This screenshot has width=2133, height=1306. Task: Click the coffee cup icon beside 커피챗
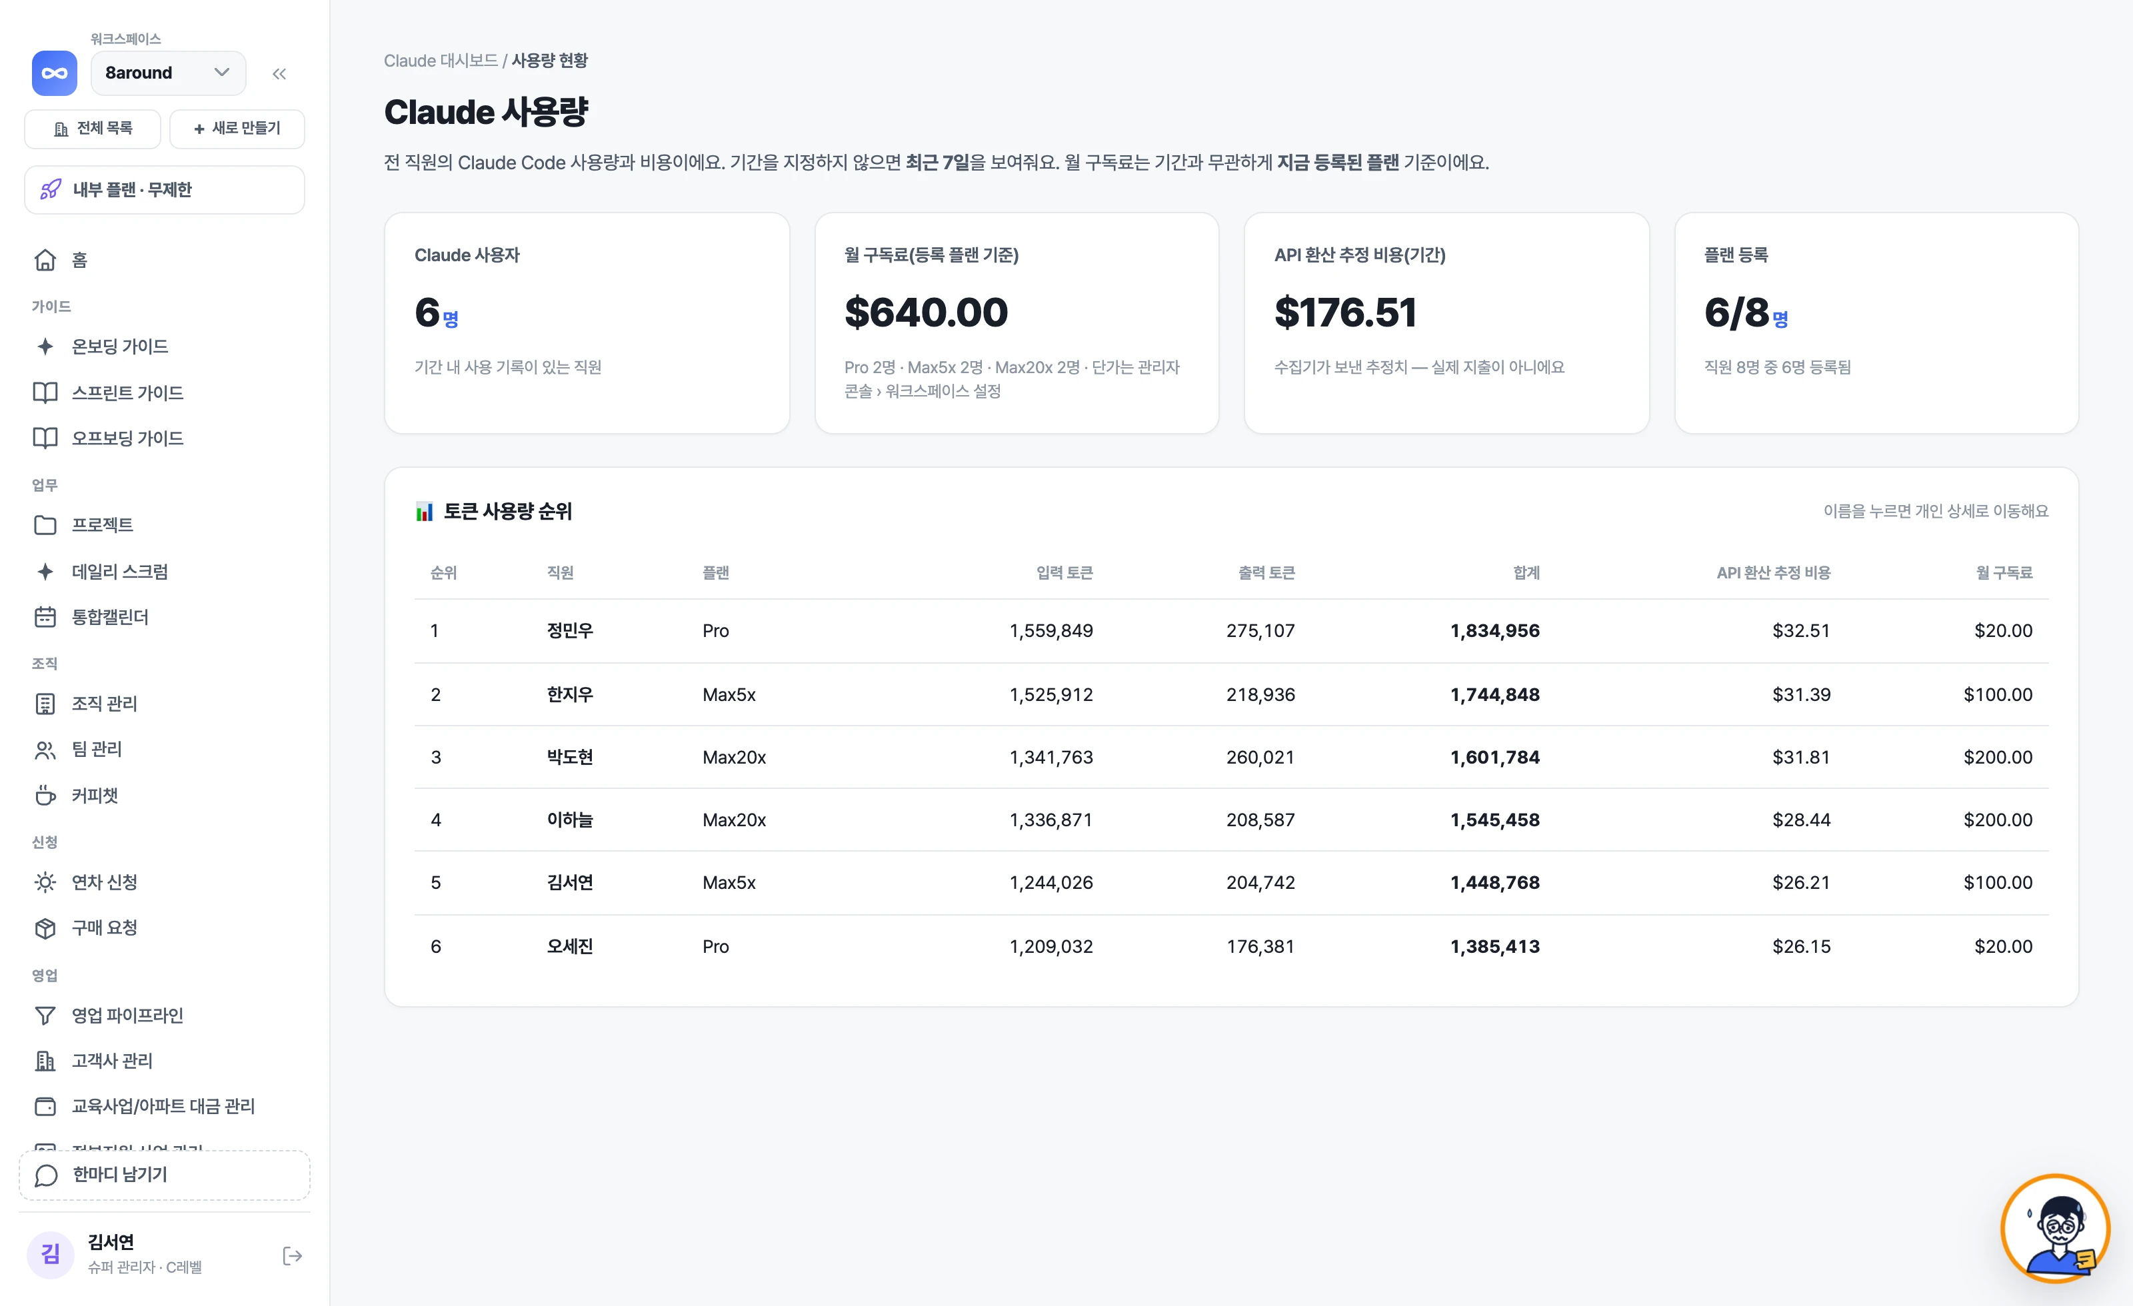[x=45, y=794]
